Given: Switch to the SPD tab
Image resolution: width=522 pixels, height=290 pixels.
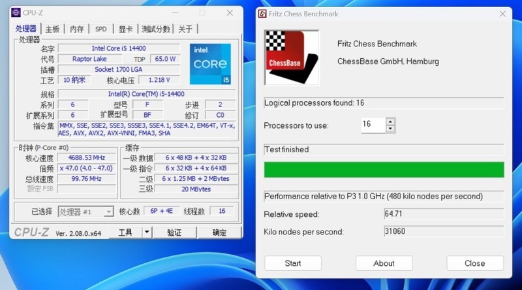Looking at the screenshot, I should click(x=101, y=29).
